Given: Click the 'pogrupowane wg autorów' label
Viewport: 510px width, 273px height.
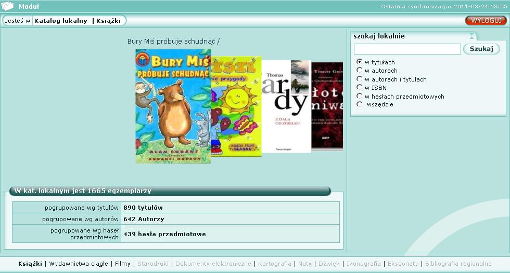Looking at the screenshot, I should [80, 219].
